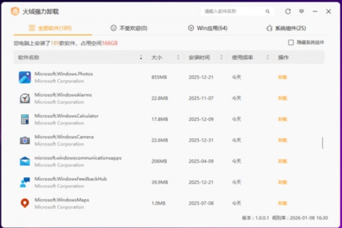The width and height of the screenshot is (342, 228).
Task: Uninstall Microsoft.WindowsFeedbackHub via 卸载
Action: pos(283,182)
